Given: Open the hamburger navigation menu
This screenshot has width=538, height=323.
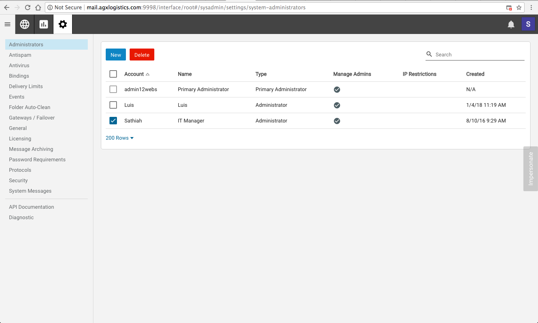Looking at the screenshot, I should tap(7, 24).
